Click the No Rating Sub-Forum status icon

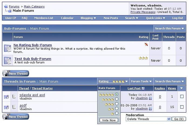point(7,48)
